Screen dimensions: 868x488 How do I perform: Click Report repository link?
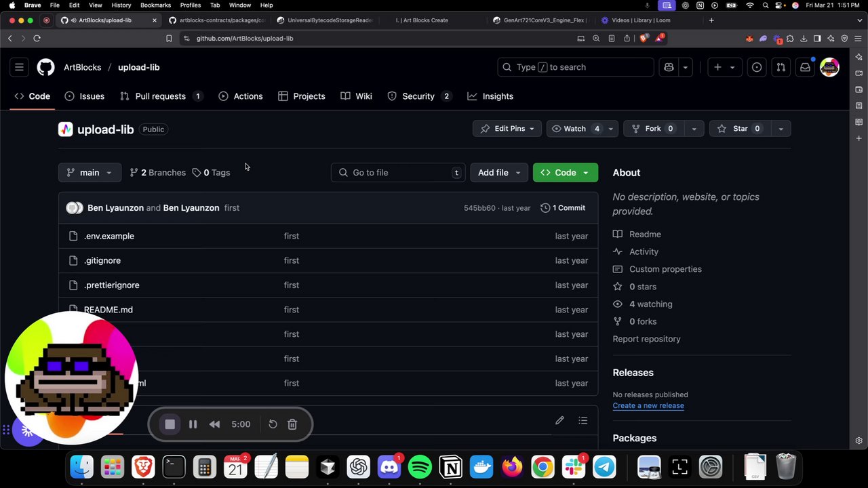point(646,339)
